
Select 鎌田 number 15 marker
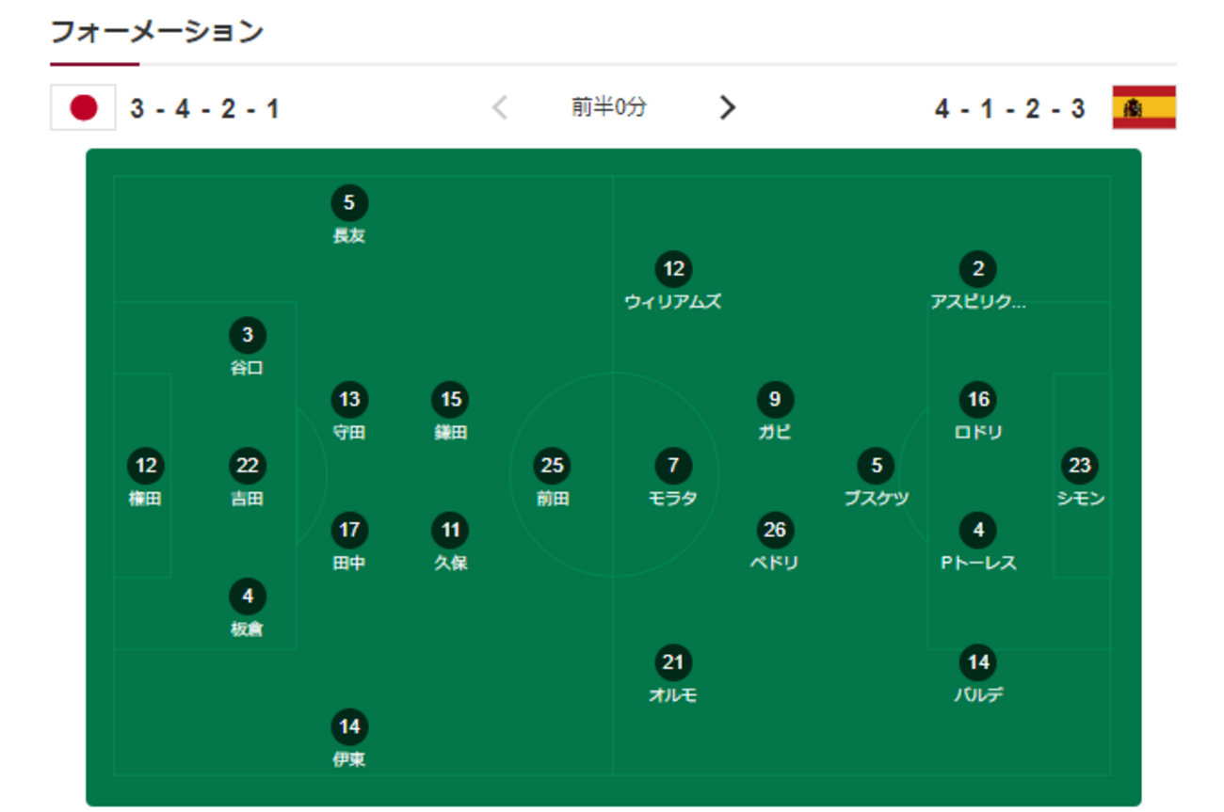pos(451,400)
